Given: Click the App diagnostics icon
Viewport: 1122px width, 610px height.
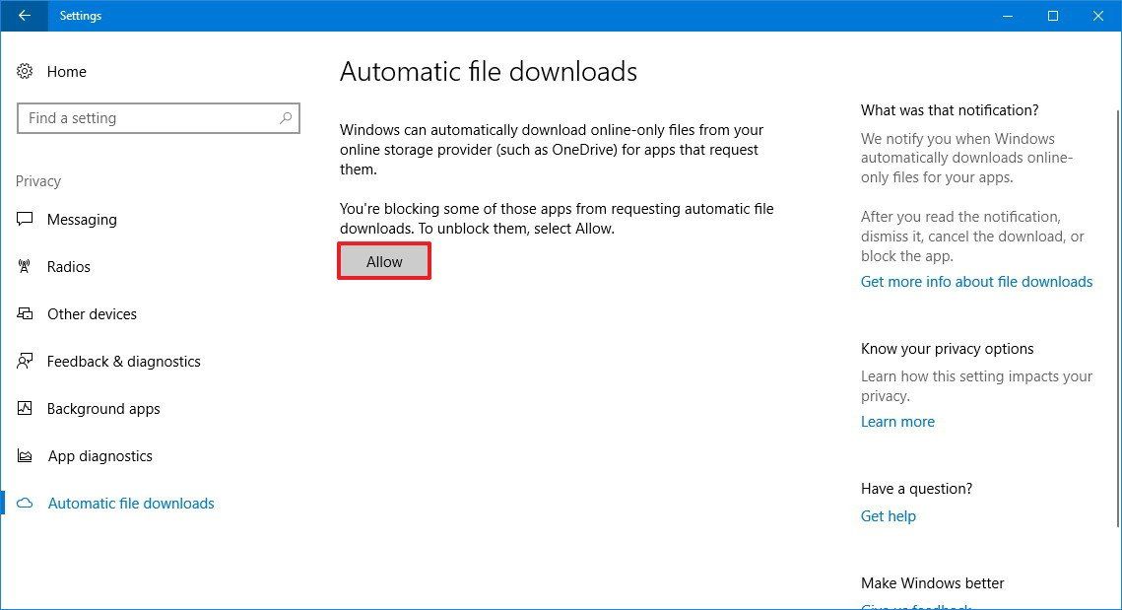Looking at the screenshot, I should [x=26, y=455].
